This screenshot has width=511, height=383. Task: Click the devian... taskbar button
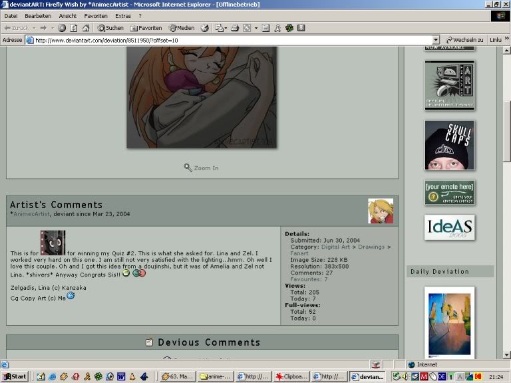[x=367, y=376]
